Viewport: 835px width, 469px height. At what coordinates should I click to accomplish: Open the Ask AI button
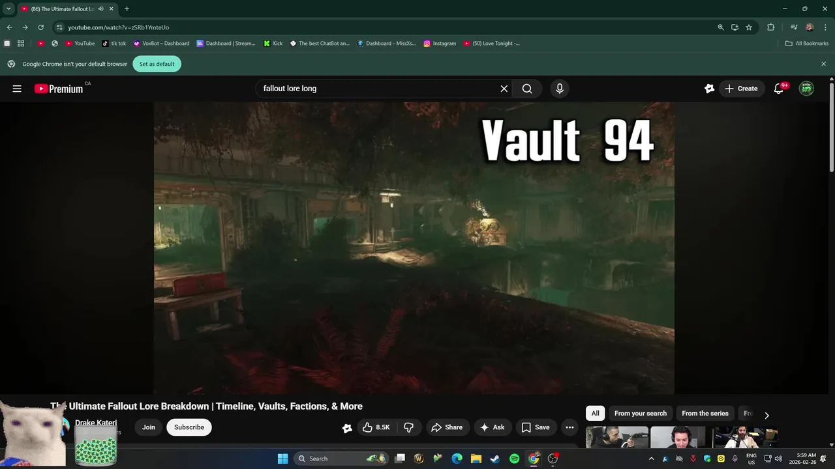coord(493,427)
